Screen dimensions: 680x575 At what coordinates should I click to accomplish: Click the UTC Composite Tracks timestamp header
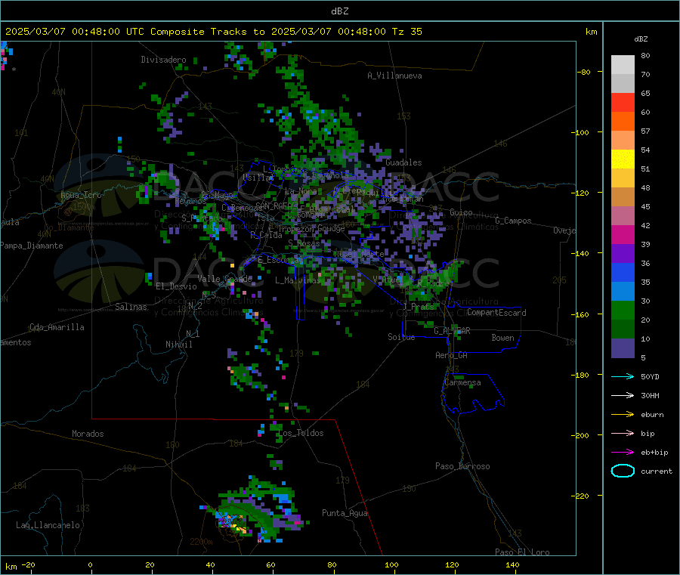(213, 32)
